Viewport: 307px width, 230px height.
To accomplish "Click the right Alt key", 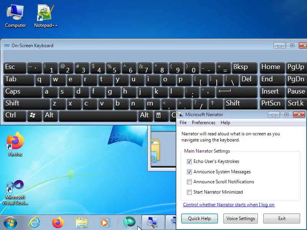I will pyautogui.click(x=145, y=116).
